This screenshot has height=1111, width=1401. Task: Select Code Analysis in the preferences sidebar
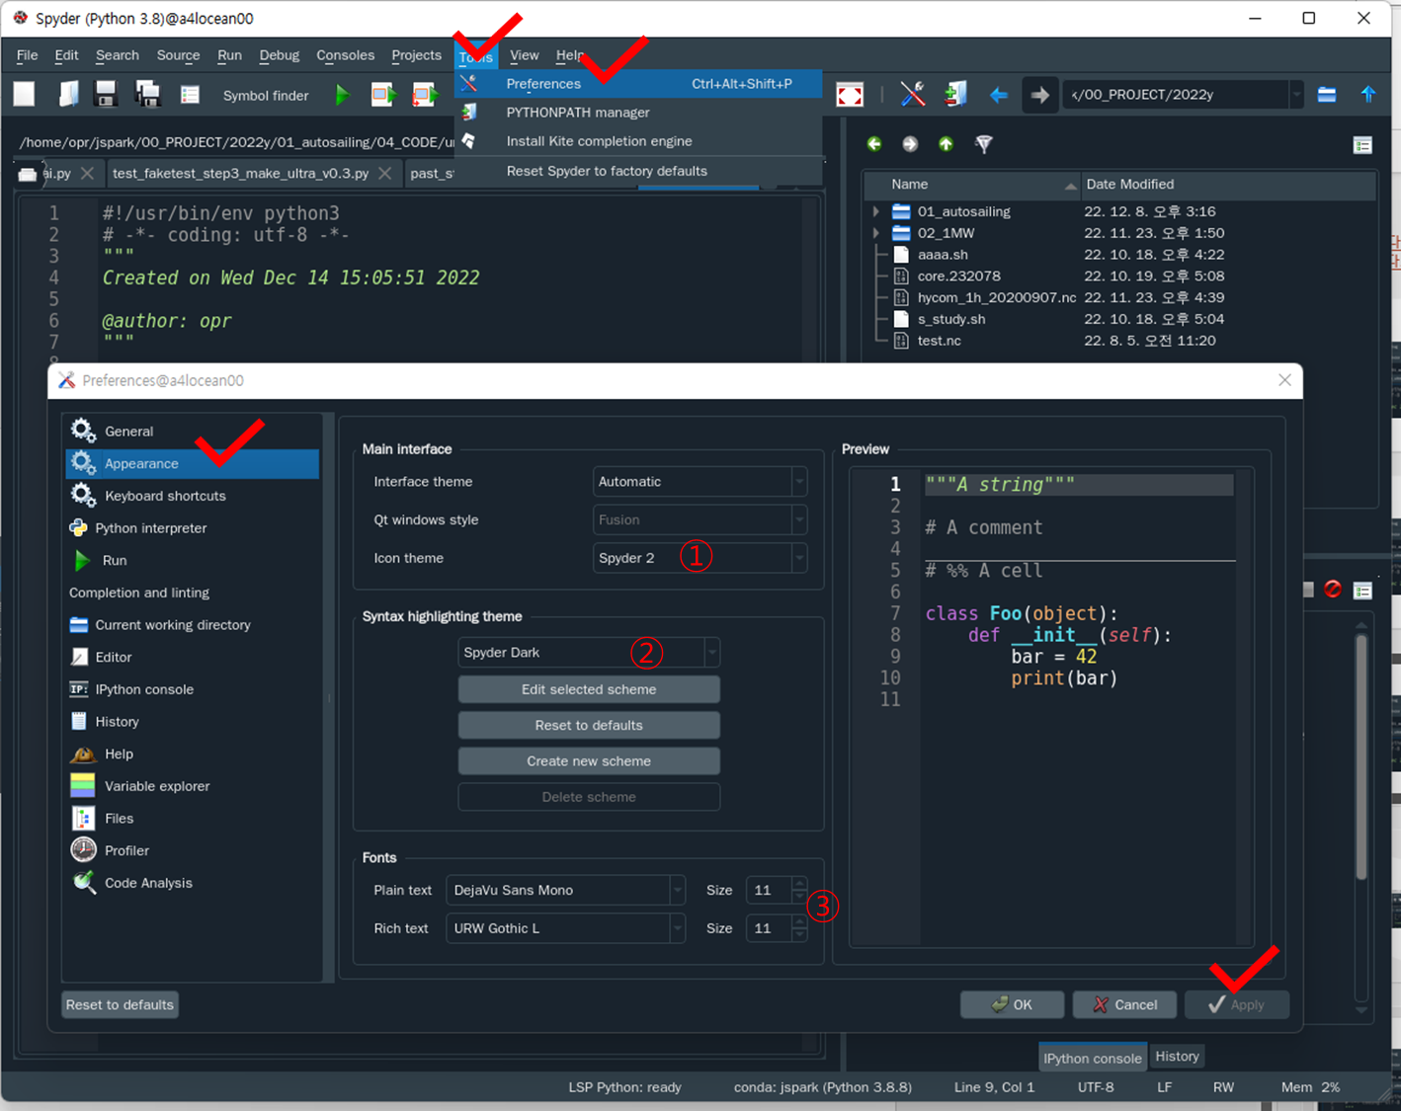tap(193, 883)
